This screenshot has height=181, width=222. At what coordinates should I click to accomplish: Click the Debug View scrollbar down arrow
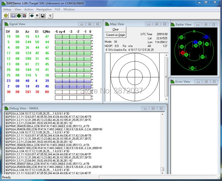tap(162, 173)
